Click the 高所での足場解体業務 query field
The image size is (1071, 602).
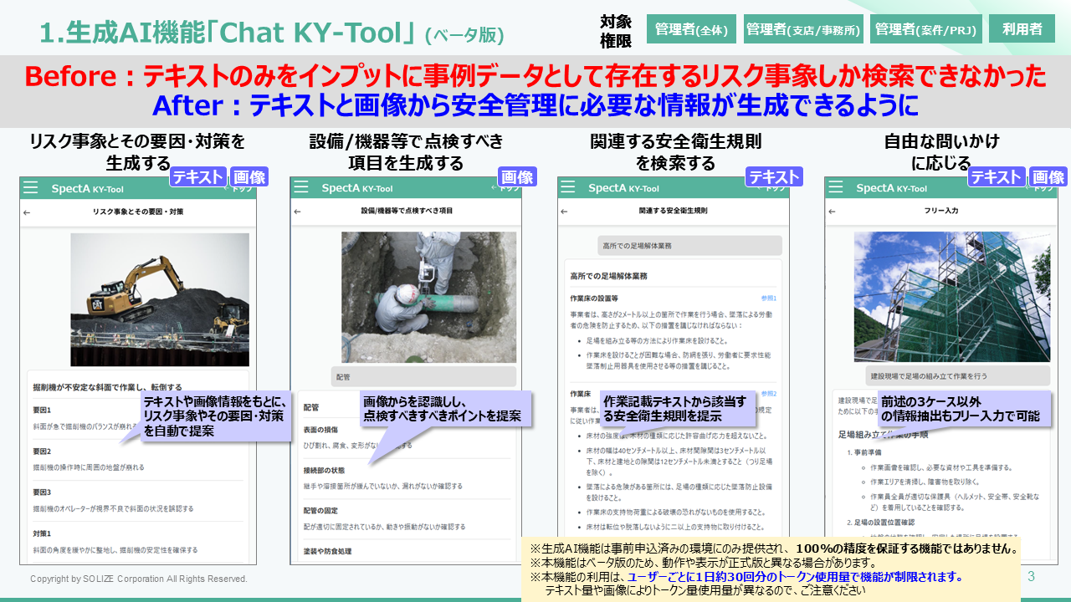[x=689, y=246]
